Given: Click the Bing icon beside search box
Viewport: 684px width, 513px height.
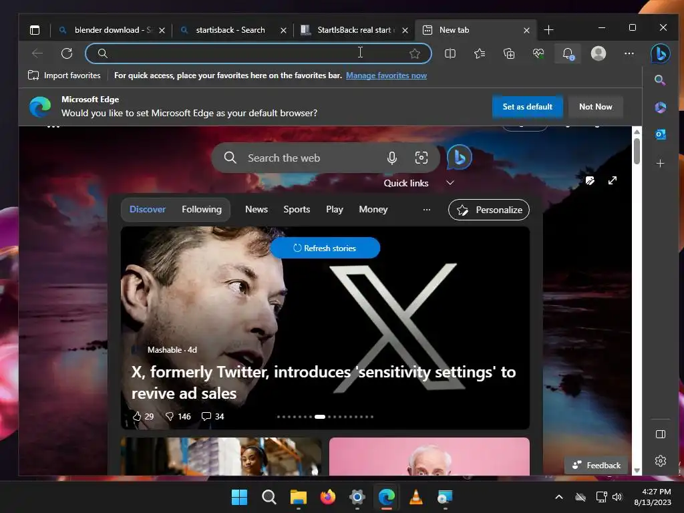Looking at the screenshot, I should click(460, 157).
